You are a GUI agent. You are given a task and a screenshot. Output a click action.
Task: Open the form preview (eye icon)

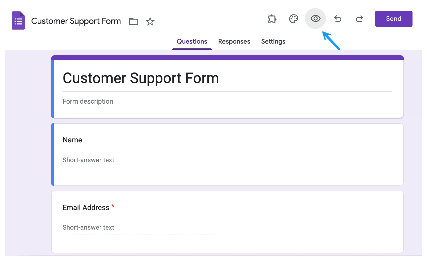pos(315,18)
